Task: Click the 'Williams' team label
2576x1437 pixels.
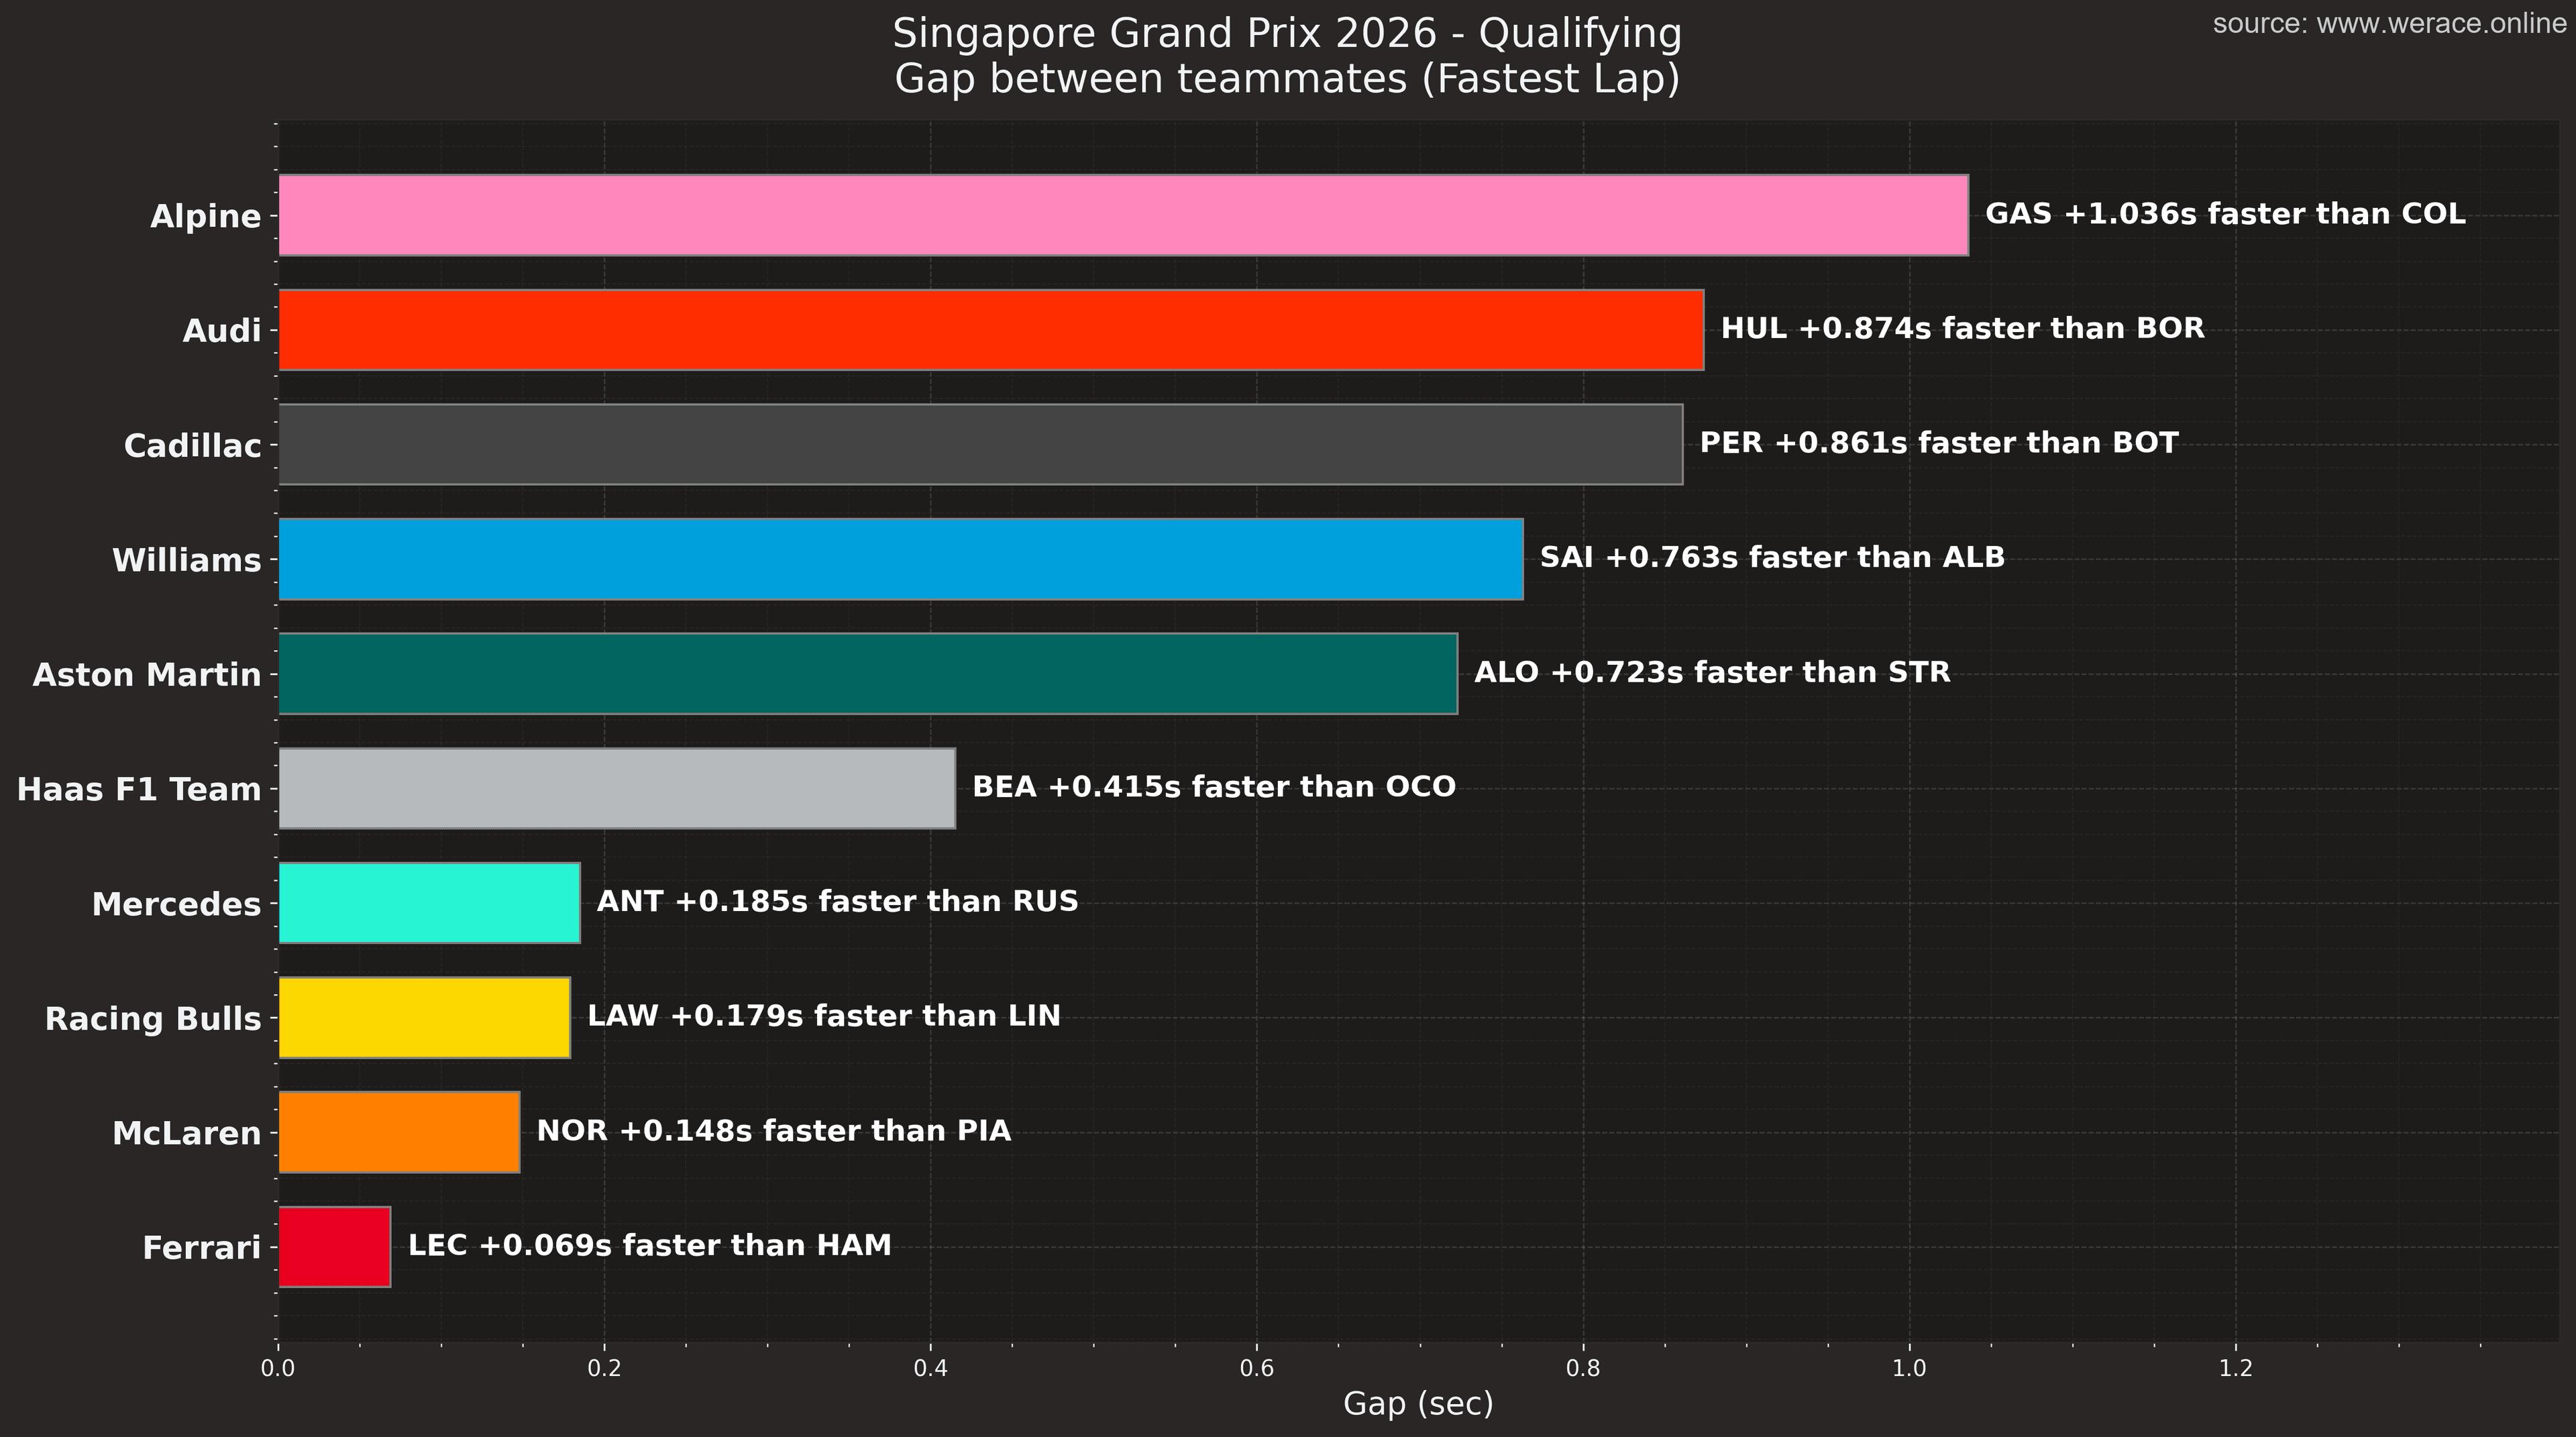Action: [187, 560]
